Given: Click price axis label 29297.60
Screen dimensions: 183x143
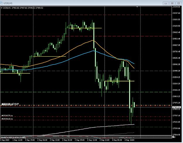Looking at the screenshot, I should [x=176, y=13].
